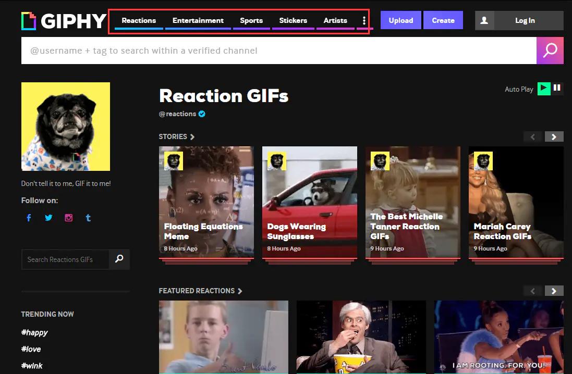Click the Create button

(x=443, y=20)
